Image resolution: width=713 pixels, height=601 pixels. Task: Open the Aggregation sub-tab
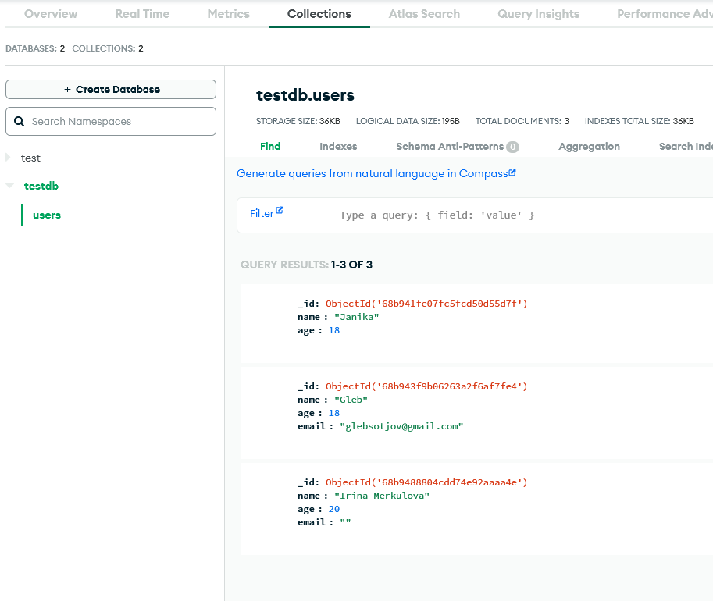tap(590, 147)
